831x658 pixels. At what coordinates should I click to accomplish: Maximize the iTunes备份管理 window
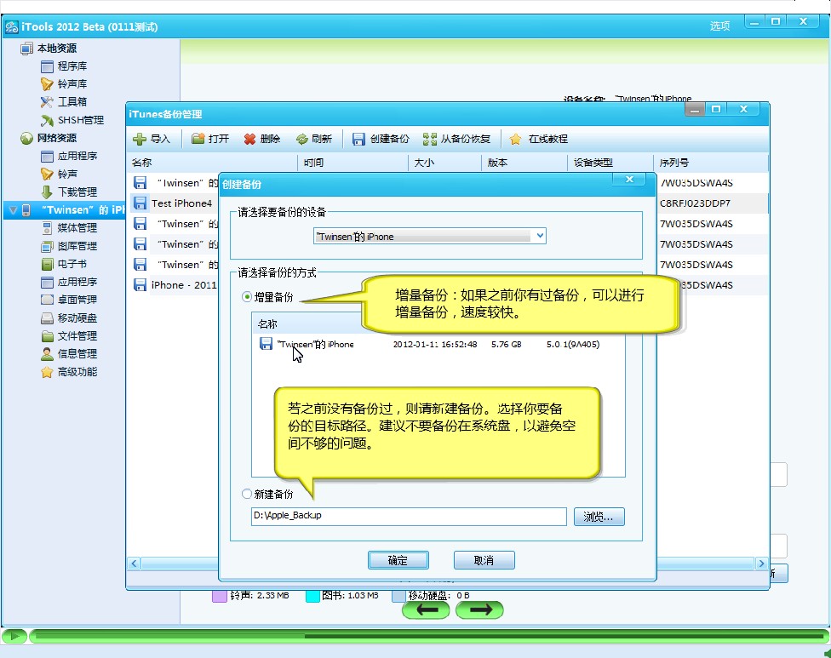[x=716, y=109]
